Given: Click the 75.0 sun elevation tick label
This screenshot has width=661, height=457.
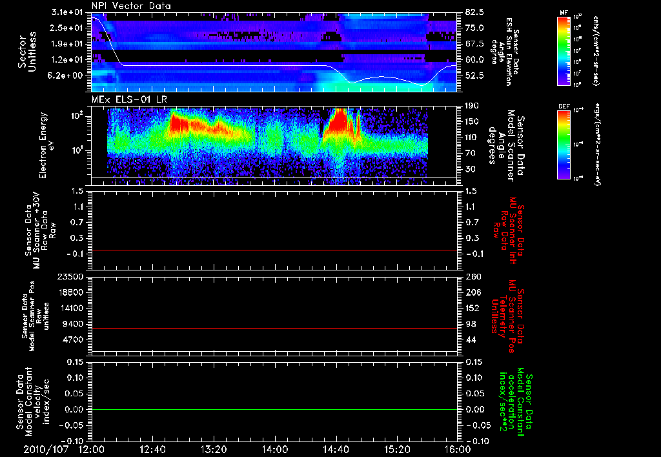Looking at the screenshot, I should pyautogui.click(x=475, y=28).
